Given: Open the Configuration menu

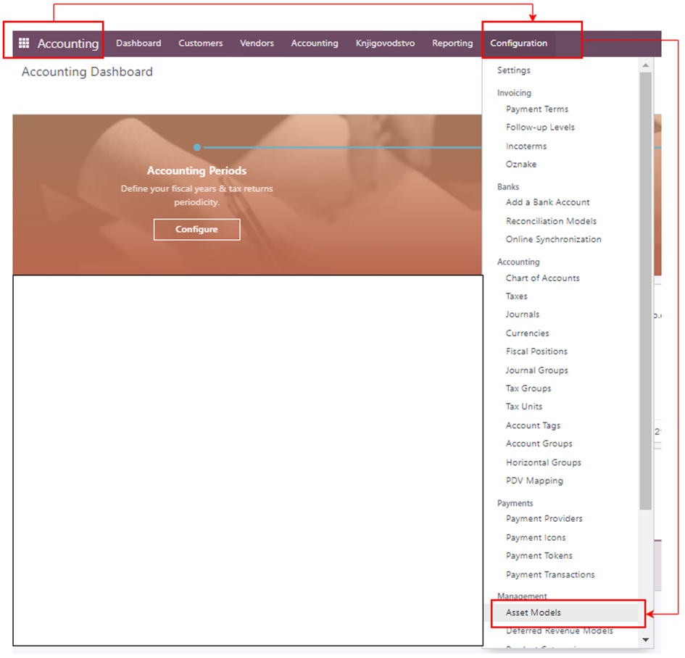Looking at the screenshot, I should coord(518,43).
